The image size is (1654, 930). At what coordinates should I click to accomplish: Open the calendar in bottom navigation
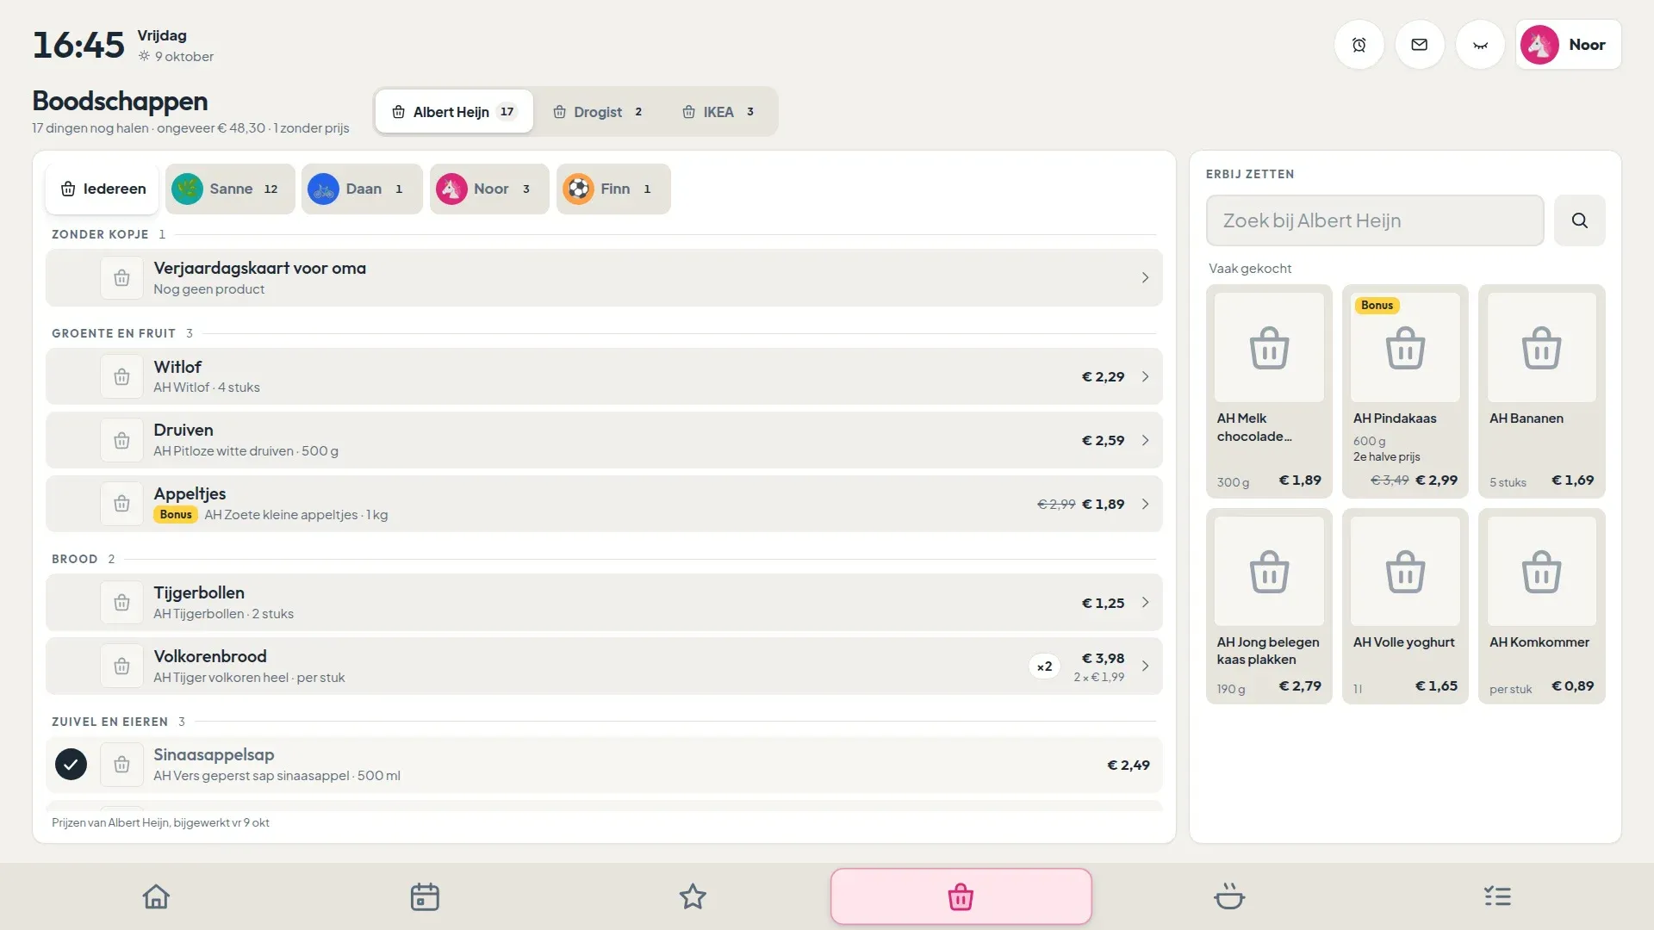coord(425,896)
